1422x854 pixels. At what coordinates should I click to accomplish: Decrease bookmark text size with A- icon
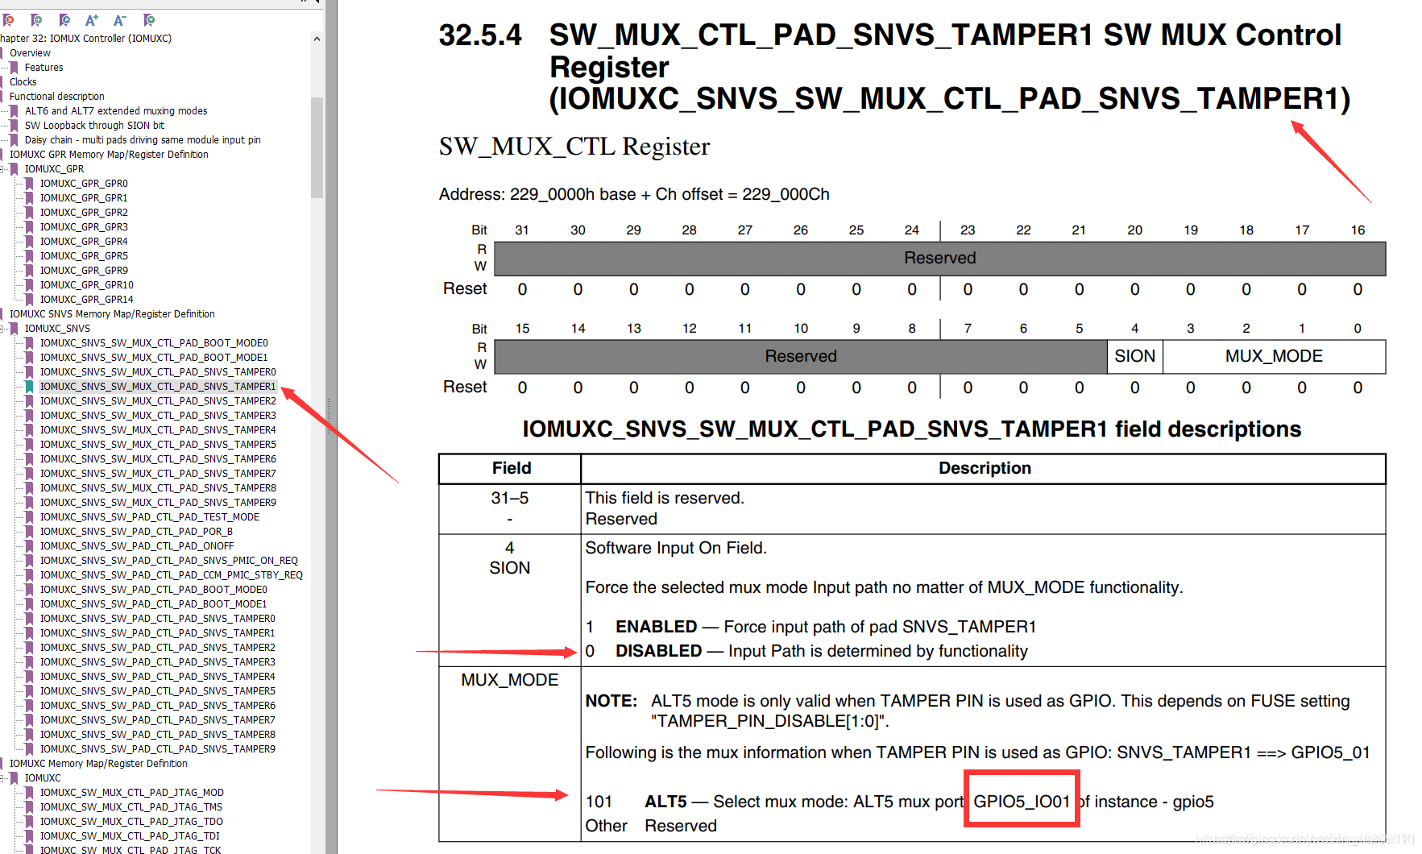[120, 20]
